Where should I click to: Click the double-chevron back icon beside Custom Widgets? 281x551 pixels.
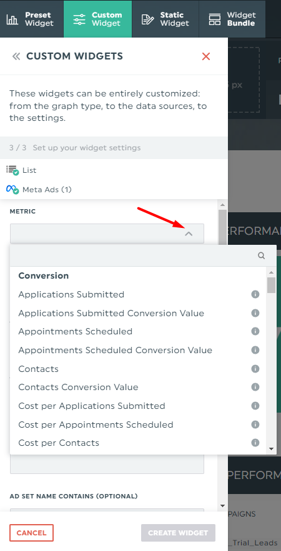point(16,56)
